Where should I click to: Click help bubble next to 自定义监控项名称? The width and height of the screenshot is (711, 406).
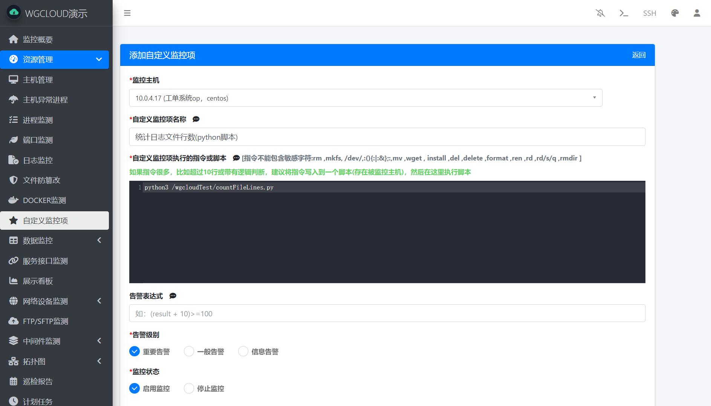pyautogui.click(x=196, y=119)
